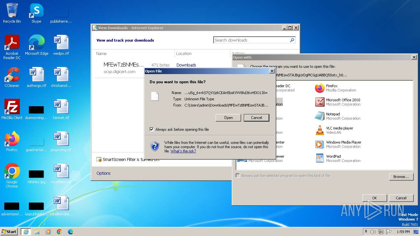
Task: Choose Windows Media Player program
Action: pos(338,144)
